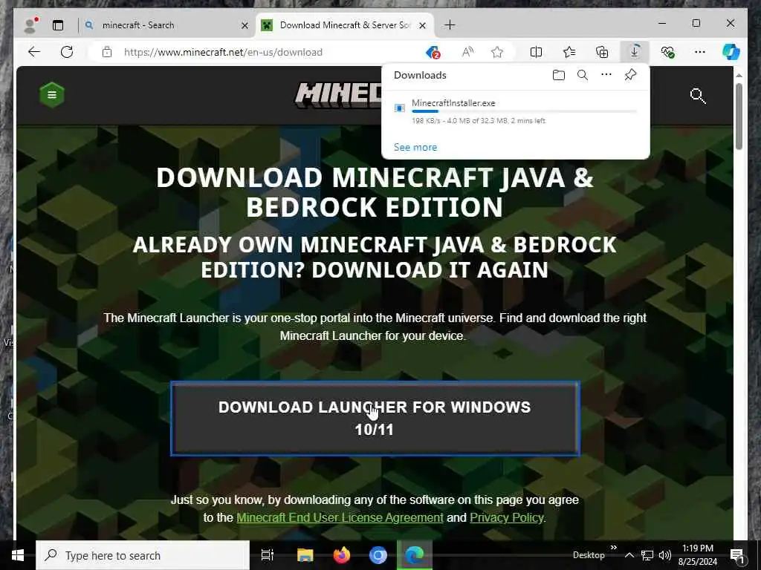Close the Download Minecraft tab
This screenshot has height=570, width=761.
pyautogui.click(x=423, y=25)
